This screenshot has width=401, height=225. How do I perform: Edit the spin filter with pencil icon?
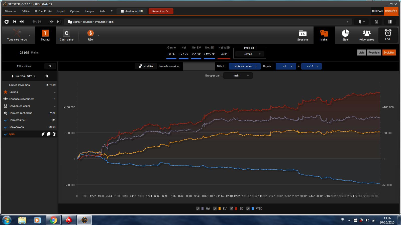click(43, 134)
